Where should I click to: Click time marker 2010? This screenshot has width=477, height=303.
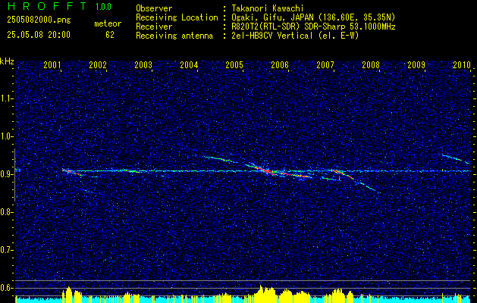pos(462,64)
